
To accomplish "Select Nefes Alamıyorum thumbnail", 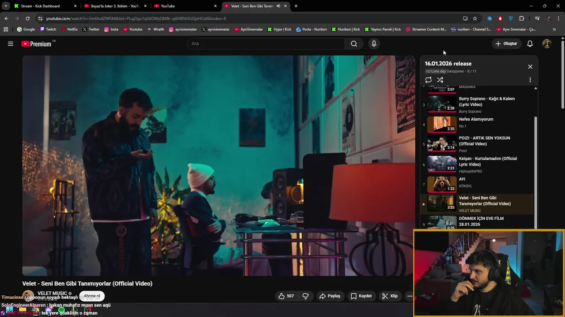I will point(442,124).
